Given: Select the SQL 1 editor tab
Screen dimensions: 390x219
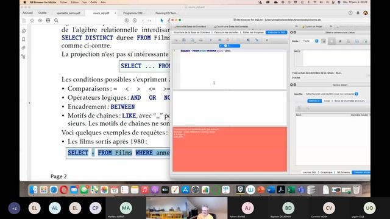Looking at the screenshot, I should (x=230, y=46).
